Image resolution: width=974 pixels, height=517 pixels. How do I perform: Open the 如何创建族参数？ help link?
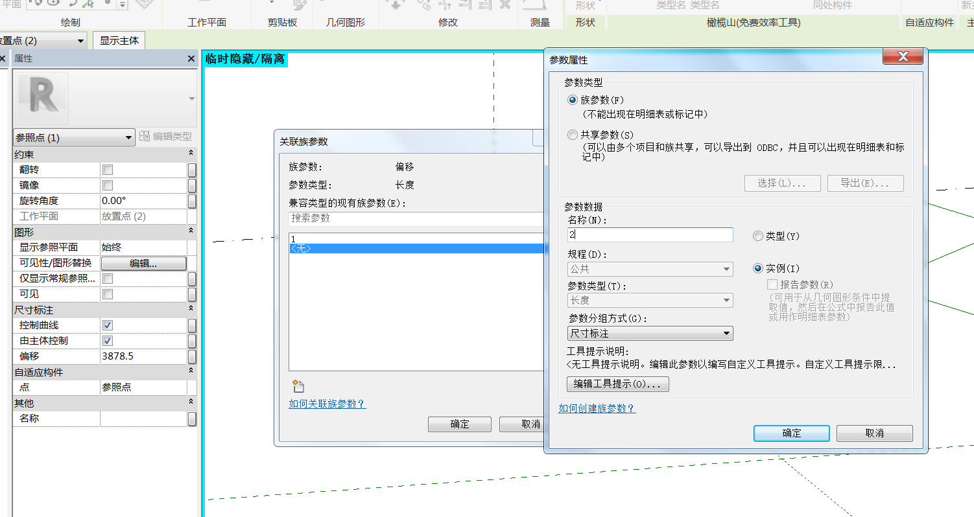point(597,409)
